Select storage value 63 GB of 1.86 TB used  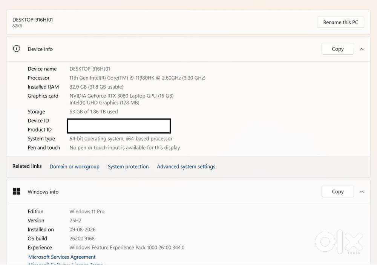[x=93, y=112]
